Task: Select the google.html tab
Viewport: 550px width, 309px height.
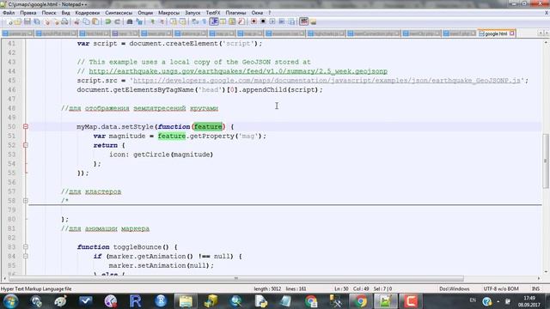Action: (x=496, y=33)
